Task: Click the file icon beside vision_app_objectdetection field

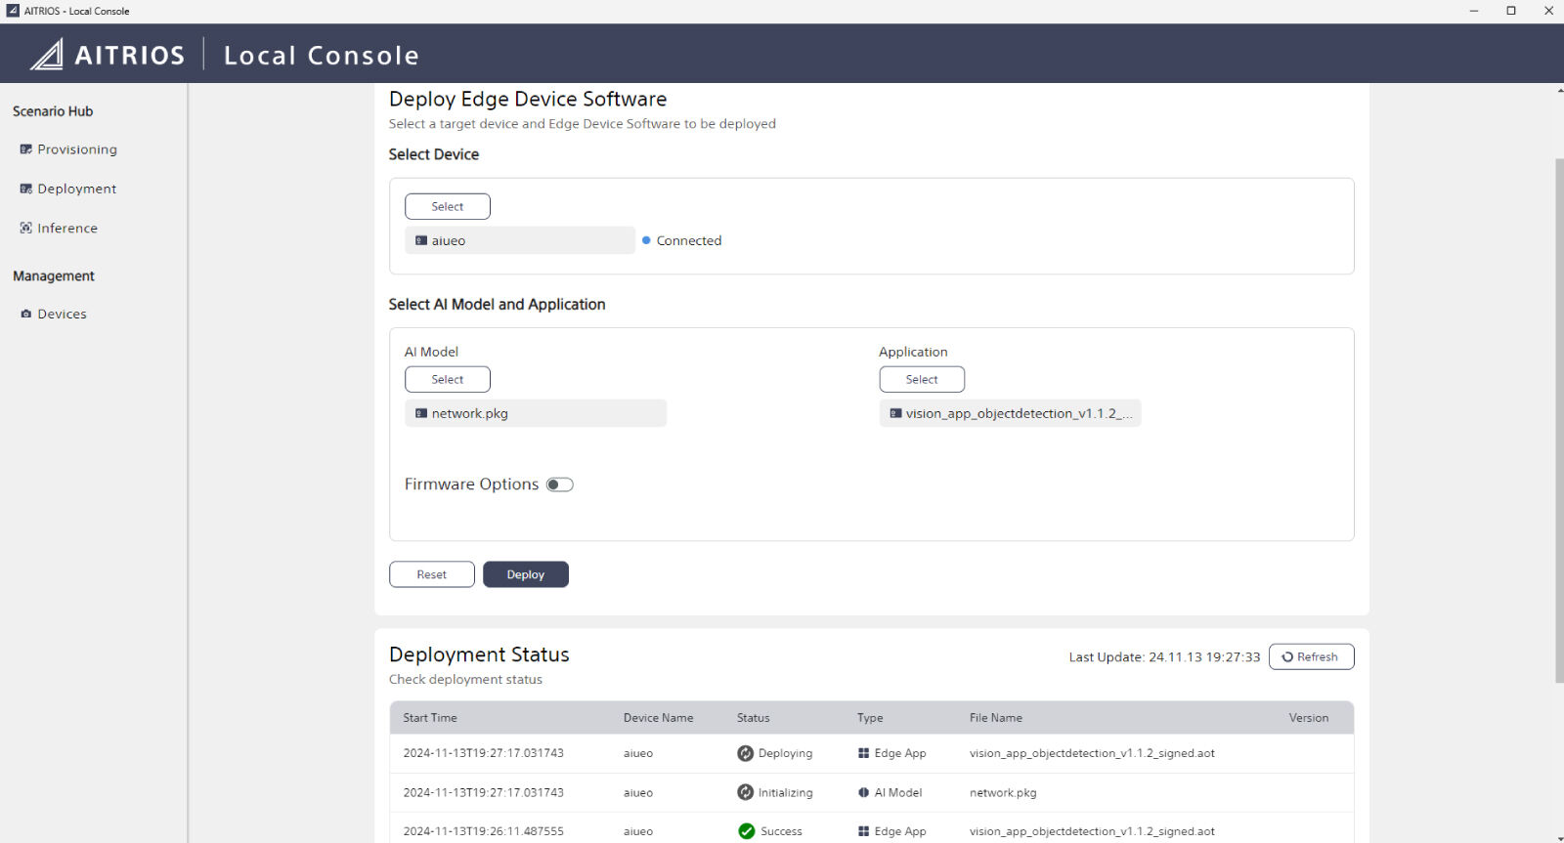Action: point(895,413)
